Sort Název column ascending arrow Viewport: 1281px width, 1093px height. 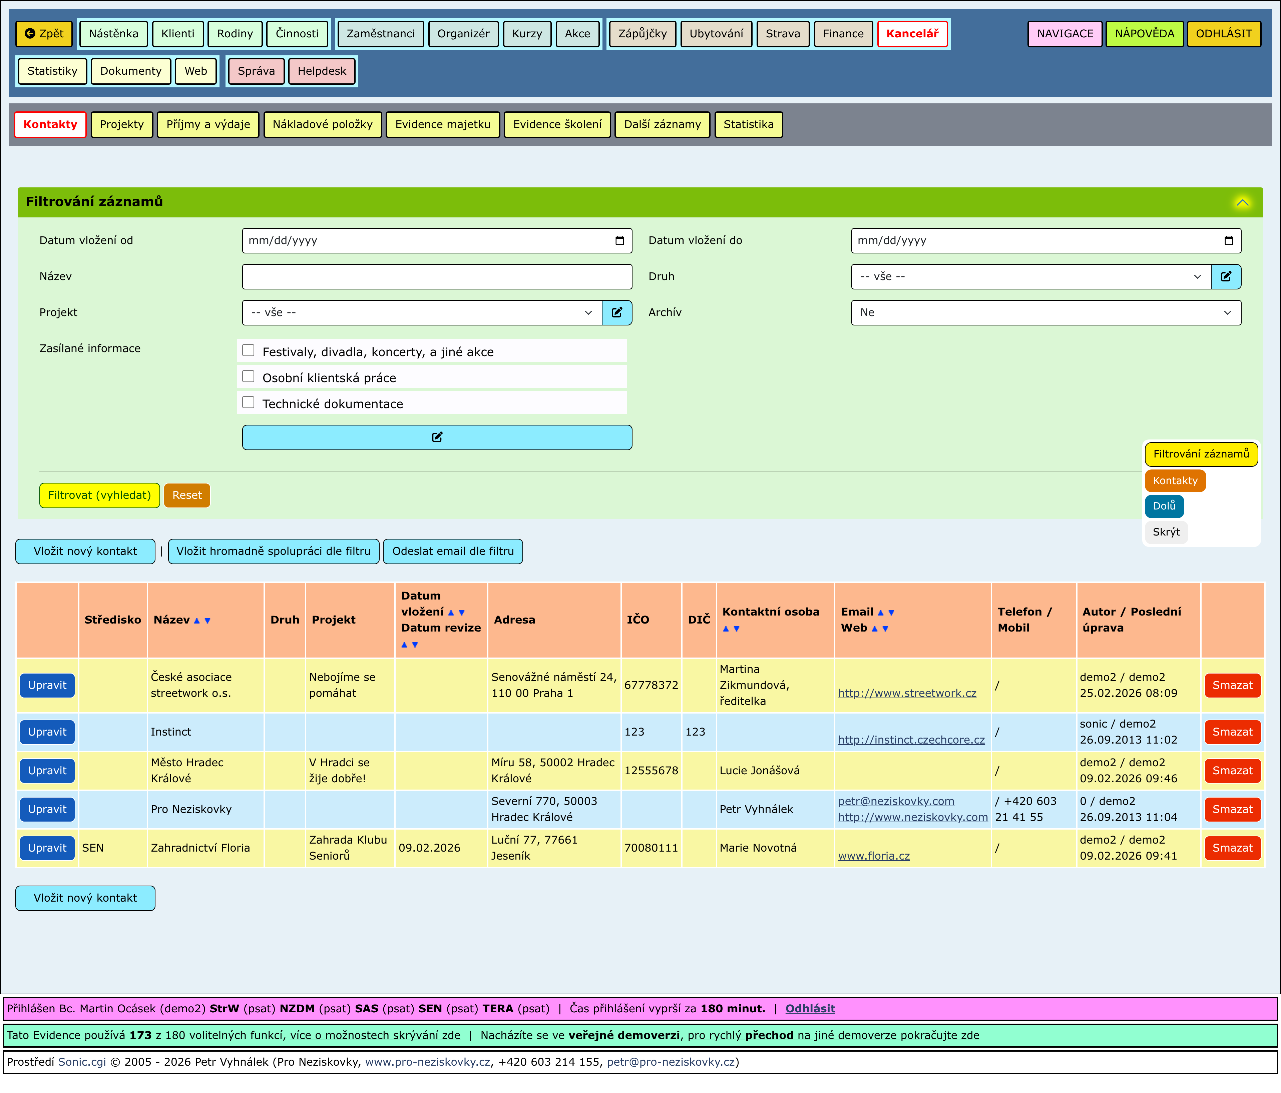(196, 621)
